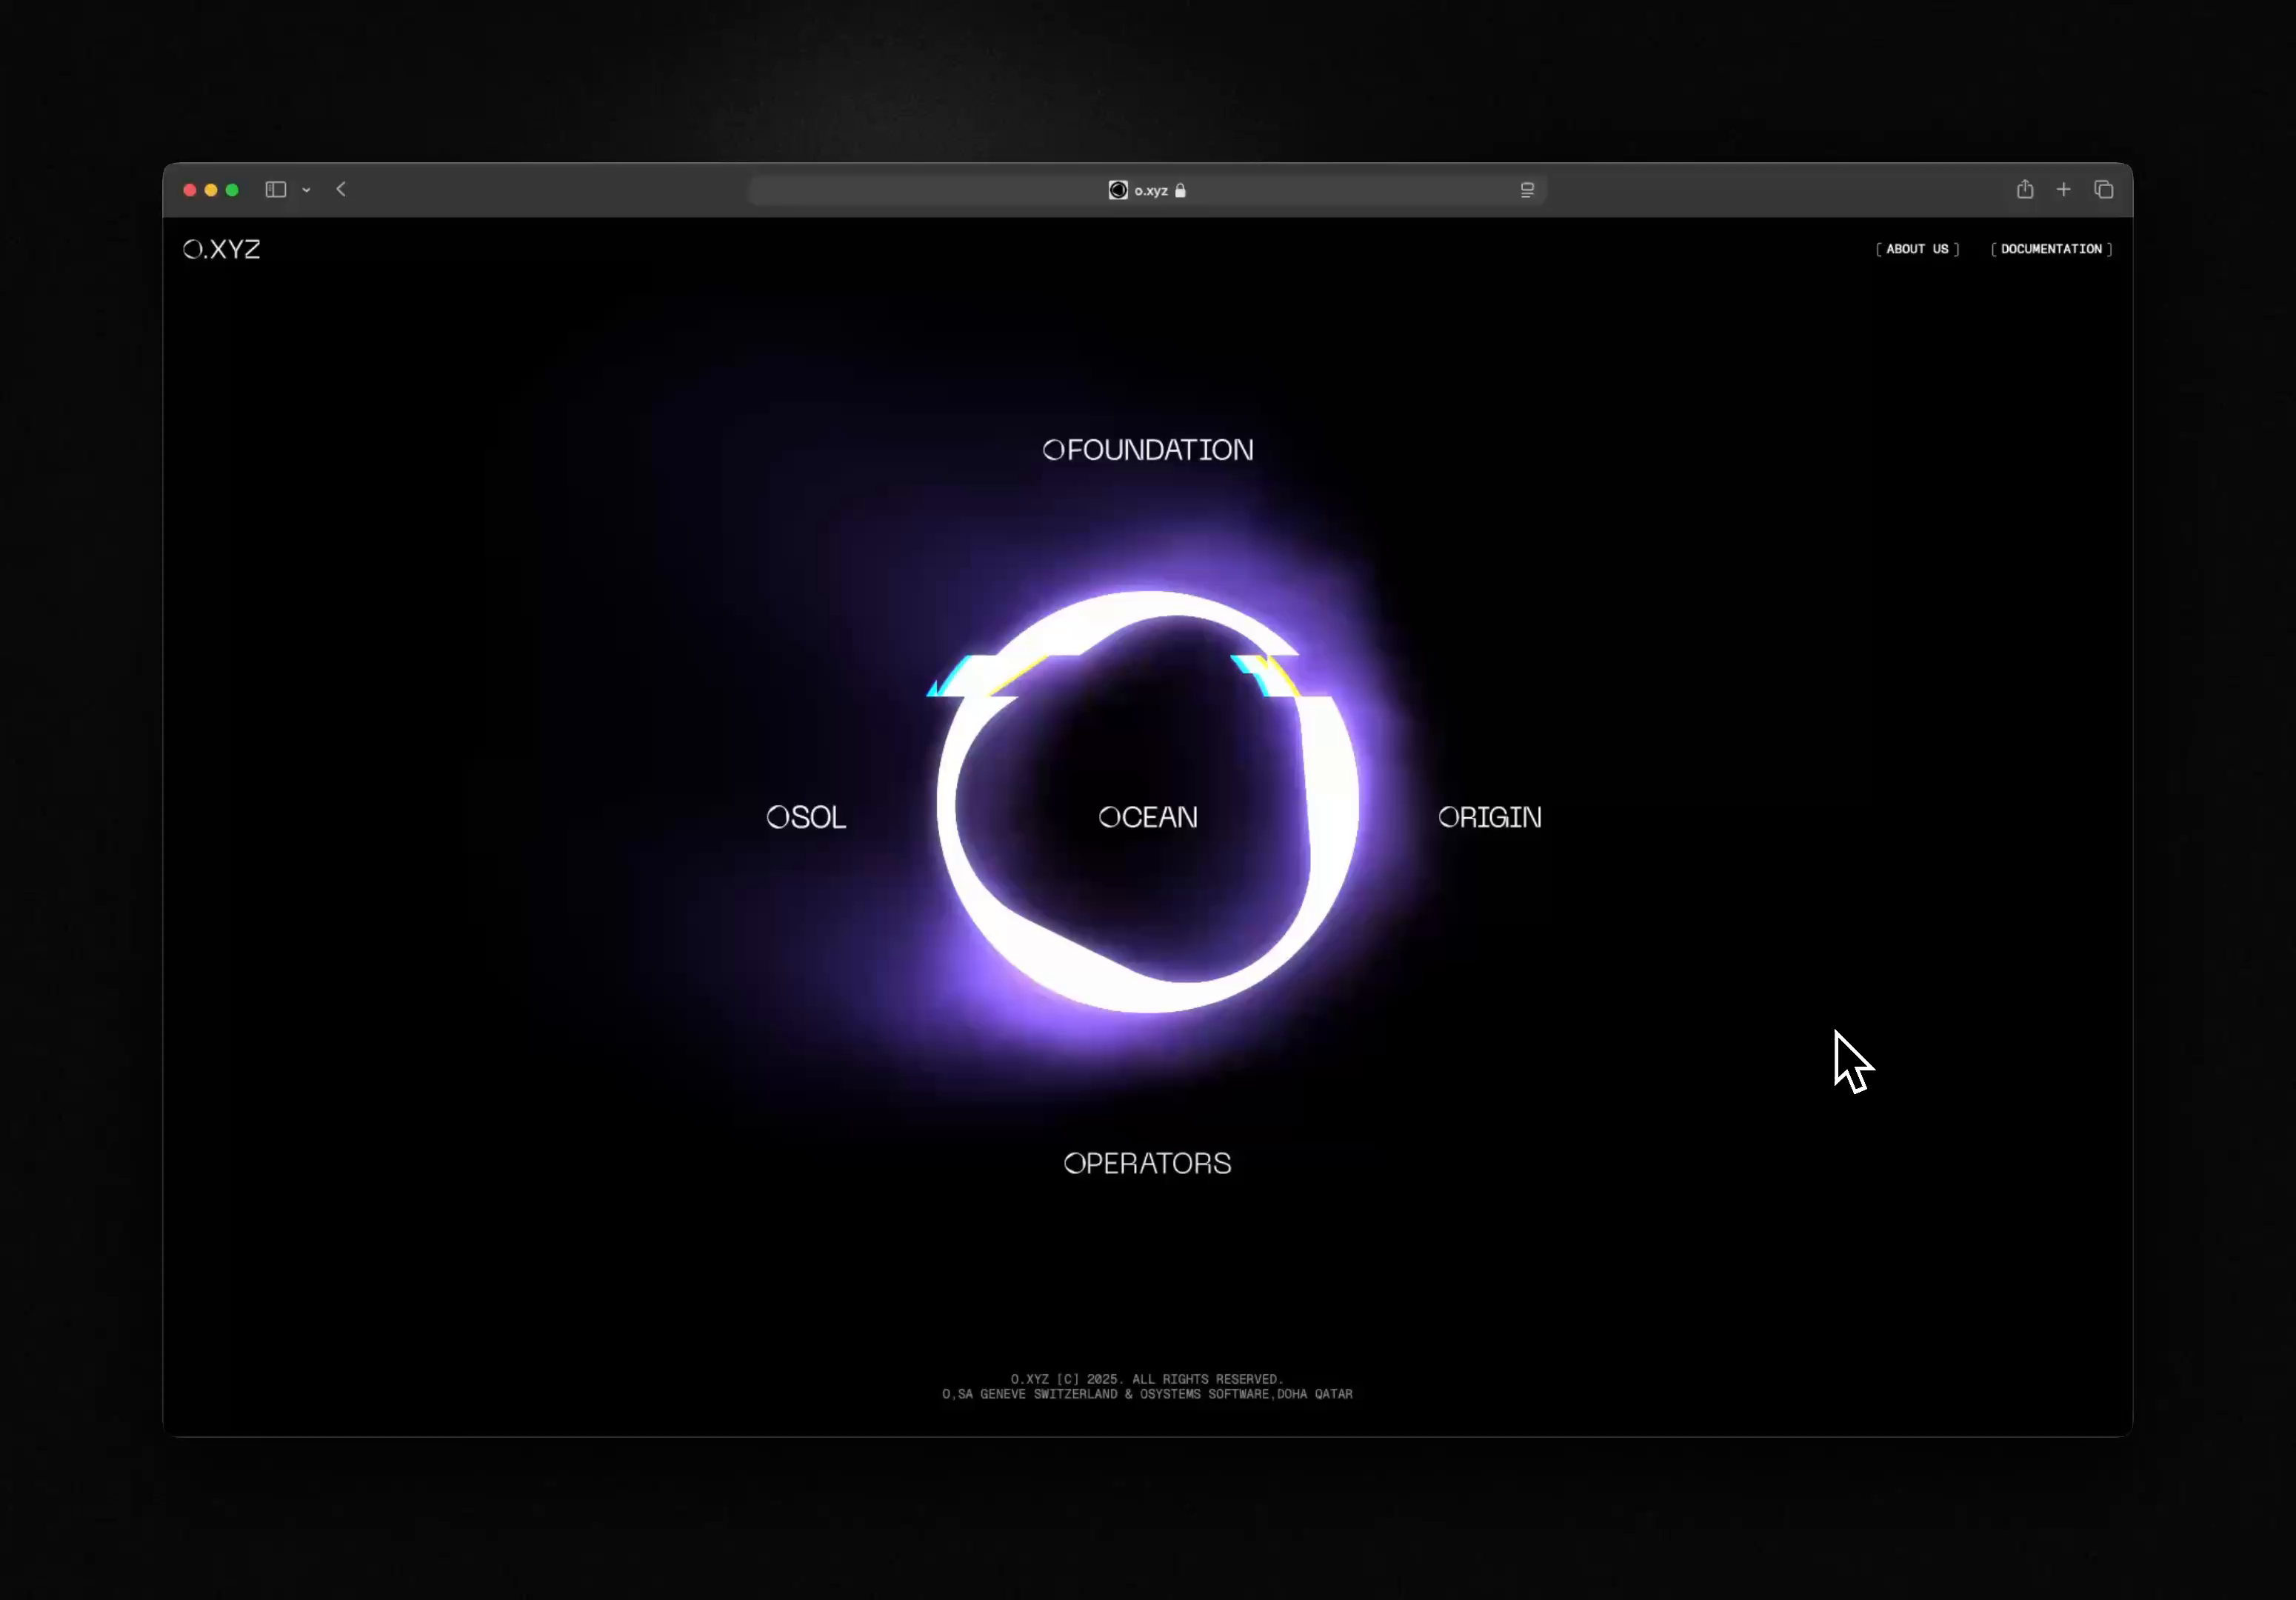
Task: Open website view settings from the address bar
Action: 1527,190
